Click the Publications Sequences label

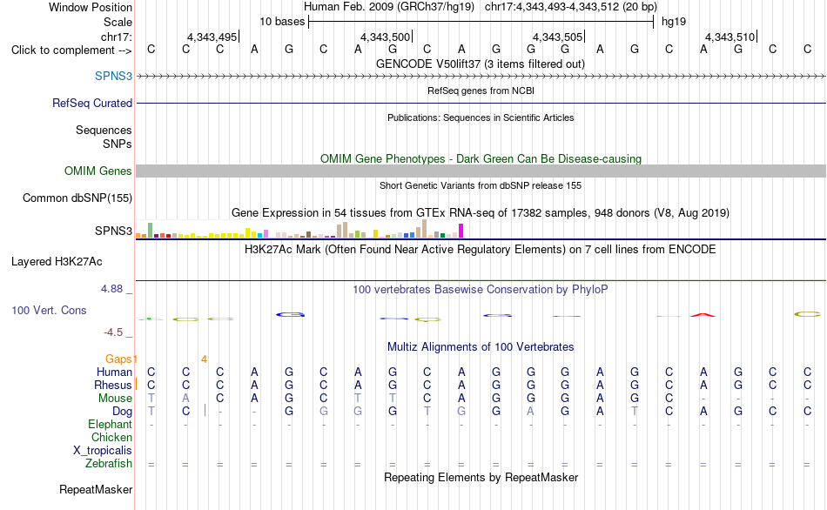click(x=104, y=130)
